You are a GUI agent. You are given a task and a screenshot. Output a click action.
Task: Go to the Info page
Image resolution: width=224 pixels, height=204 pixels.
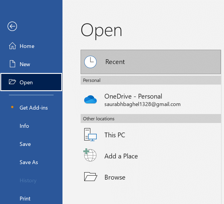24,126
